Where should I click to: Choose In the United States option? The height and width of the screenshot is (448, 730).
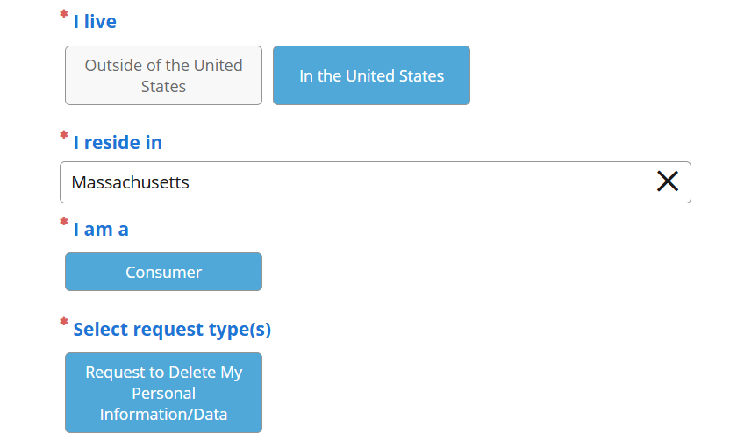click(x=371, y=75)
